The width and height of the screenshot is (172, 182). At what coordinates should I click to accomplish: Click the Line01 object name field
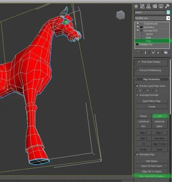[150, 12]
